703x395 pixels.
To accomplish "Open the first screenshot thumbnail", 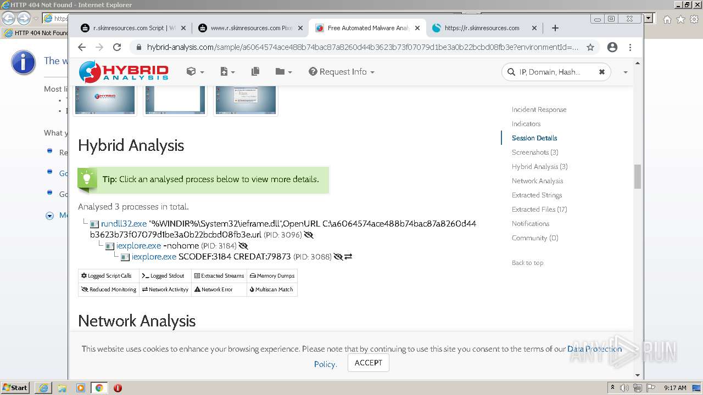I will click(x=105, y=100).
